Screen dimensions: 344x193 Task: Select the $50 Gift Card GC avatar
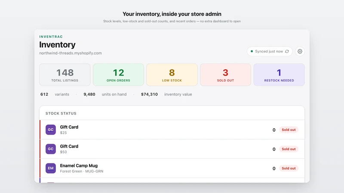point(51,149)
